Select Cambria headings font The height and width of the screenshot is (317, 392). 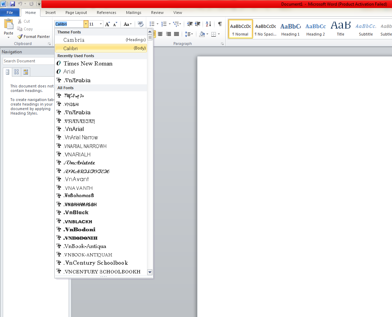pos(101,40)
